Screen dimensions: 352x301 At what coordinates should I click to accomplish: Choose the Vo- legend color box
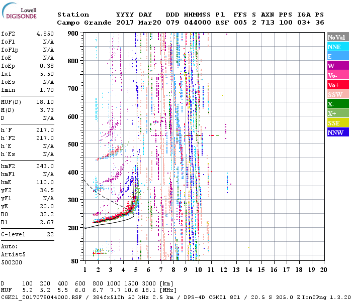click(x=337, y=75)
